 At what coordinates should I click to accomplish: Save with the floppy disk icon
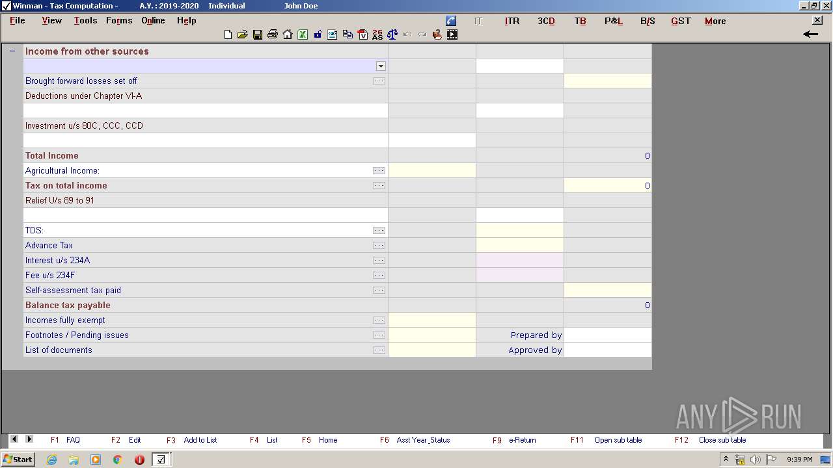coord(258,34)
